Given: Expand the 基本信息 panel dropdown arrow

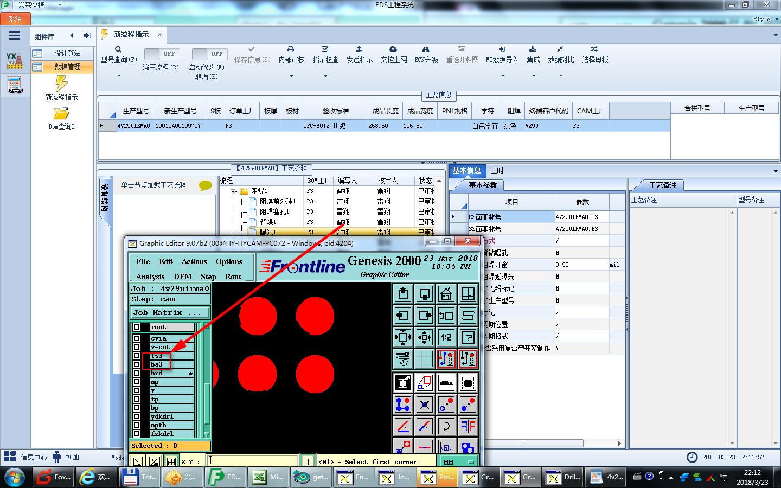Looking at the screenshot, I should click(776, 171).
